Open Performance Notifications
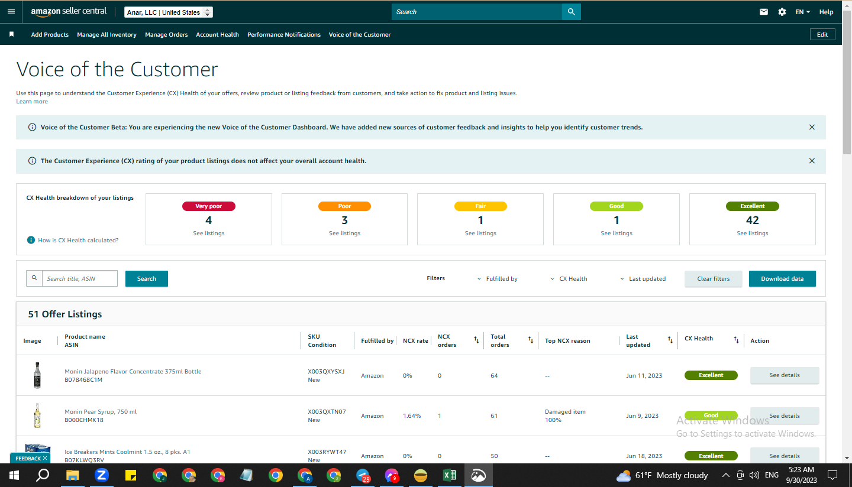 (284, 34)
